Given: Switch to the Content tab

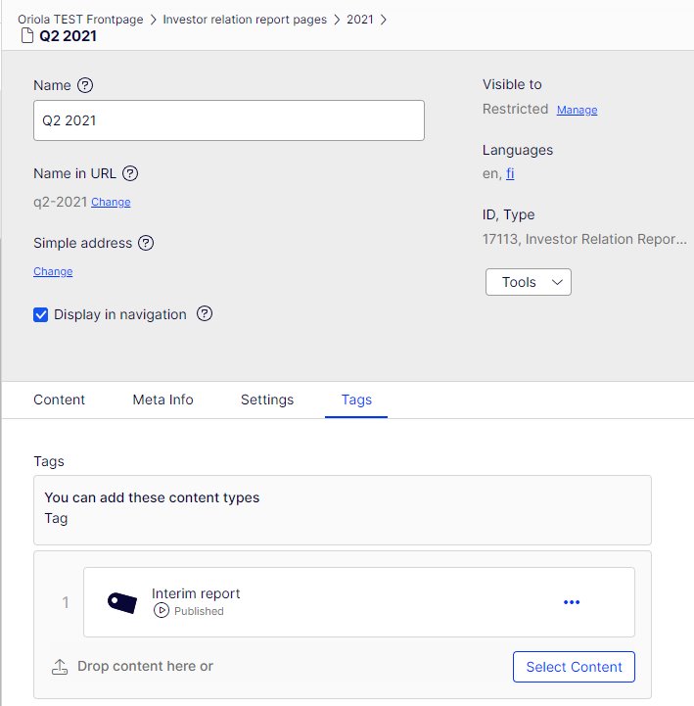Looking at the screenshot, I should pos(59,400).
